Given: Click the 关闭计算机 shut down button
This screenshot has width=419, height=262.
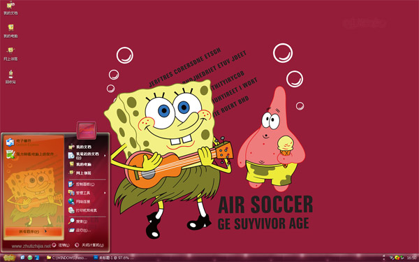Looking at the screenshot, I should (89, 245).
